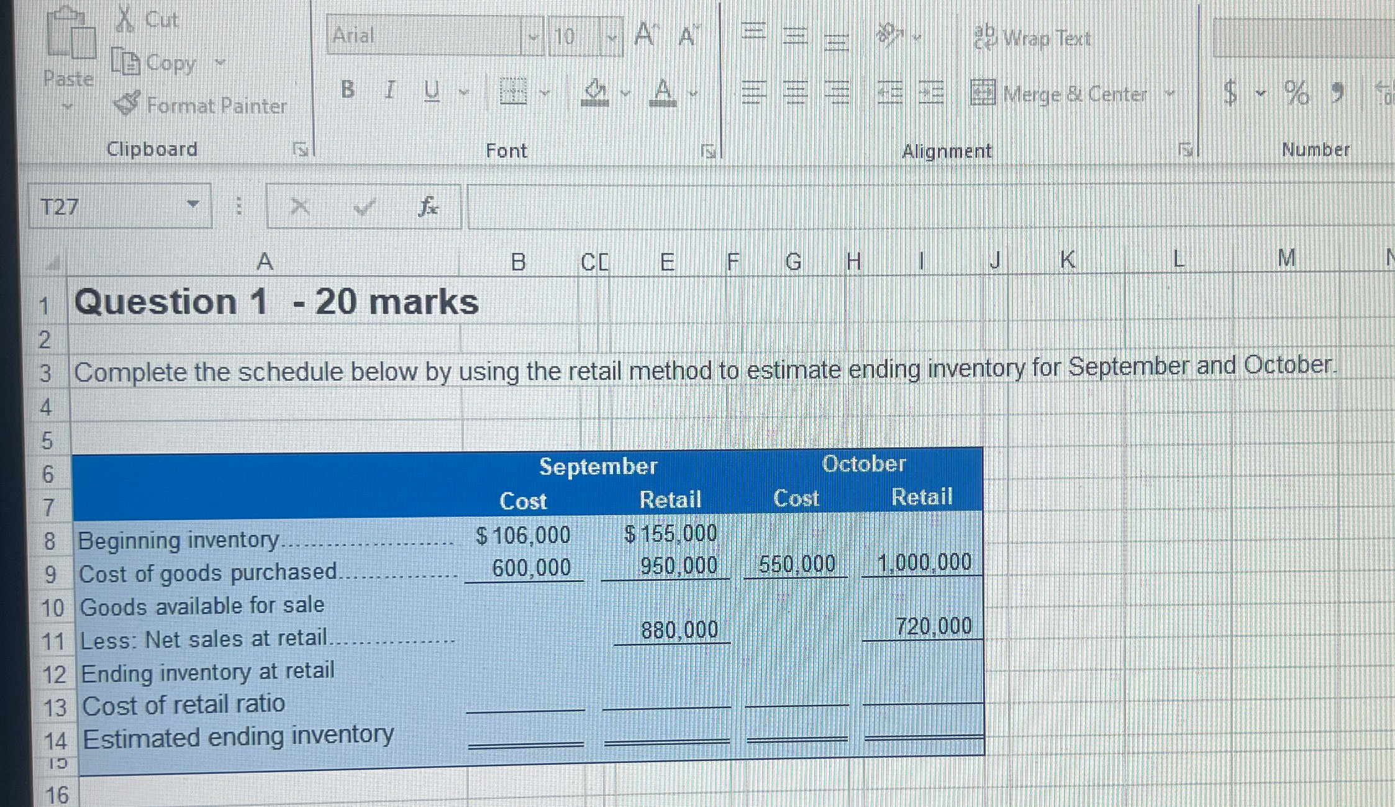Toggle Wrap Text option
This screenshot has height=807, width=1395.
click(1032, 38)
